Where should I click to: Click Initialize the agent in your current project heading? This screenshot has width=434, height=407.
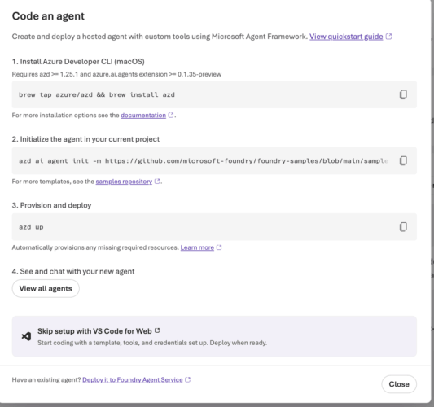(x=85, y=139)
